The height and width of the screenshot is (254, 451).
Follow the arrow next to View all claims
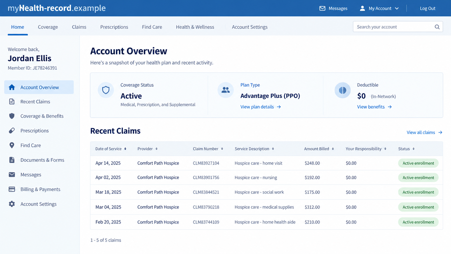[x=440, y=133]
